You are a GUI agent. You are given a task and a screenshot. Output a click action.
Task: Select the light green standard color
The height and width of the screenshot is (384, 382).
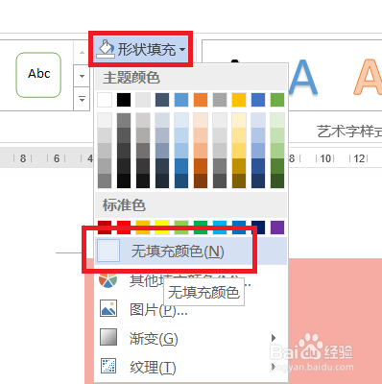181,228
